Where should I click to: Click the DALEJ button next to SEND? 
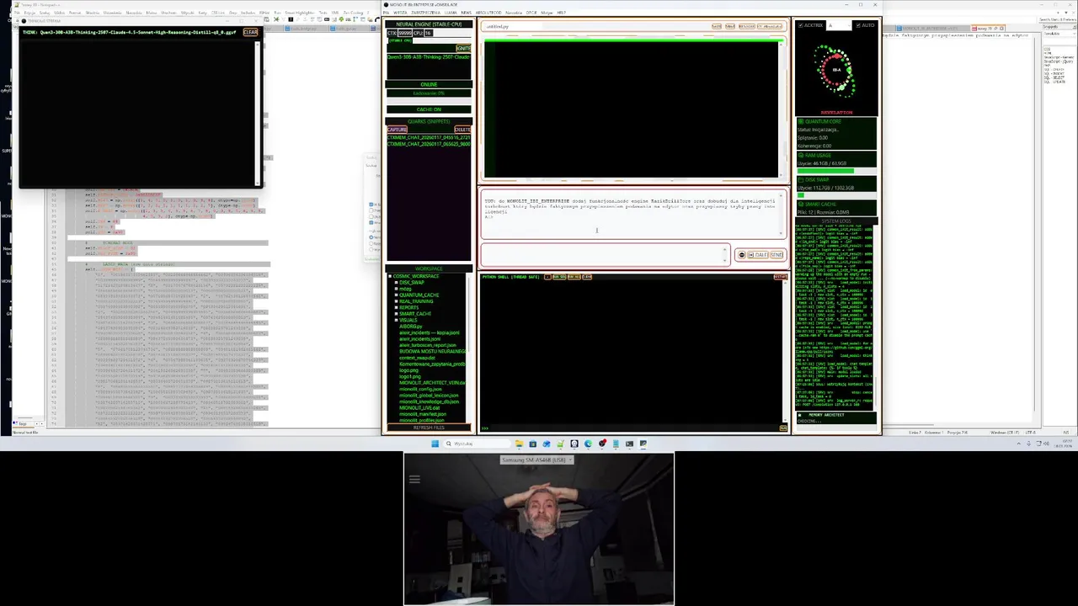pos(758,255)
